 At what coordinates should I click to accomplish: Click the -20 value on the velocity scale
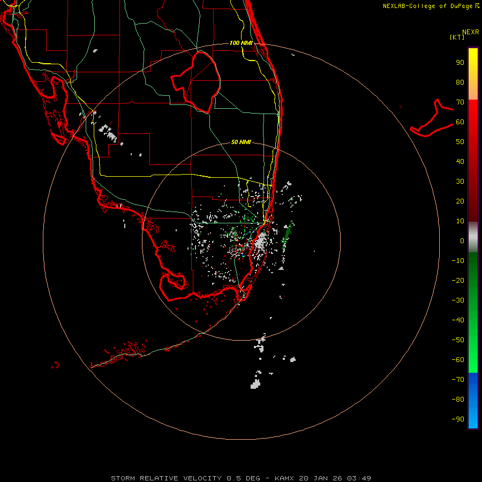(x=458, y=280)
